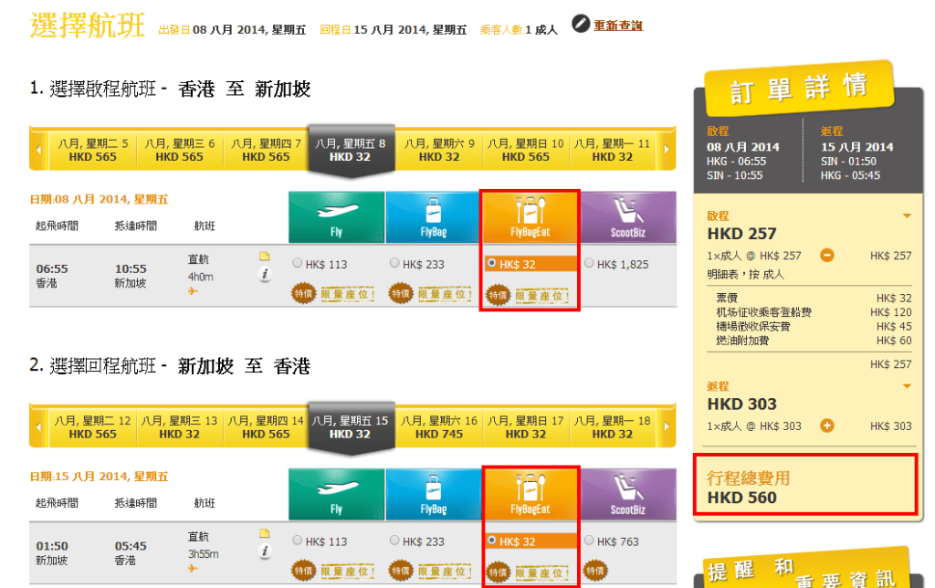Viewport: 935px width, 588px height.
Task: Click the departure FlyBagEat 特價 badge
Action: click(498, 294)
